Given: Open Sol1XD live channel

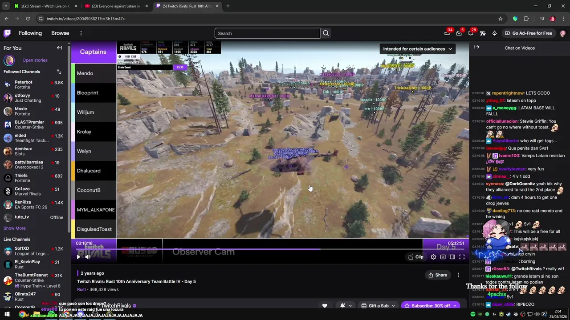Looking at the screenshot, I should click(x=35, y=251).
